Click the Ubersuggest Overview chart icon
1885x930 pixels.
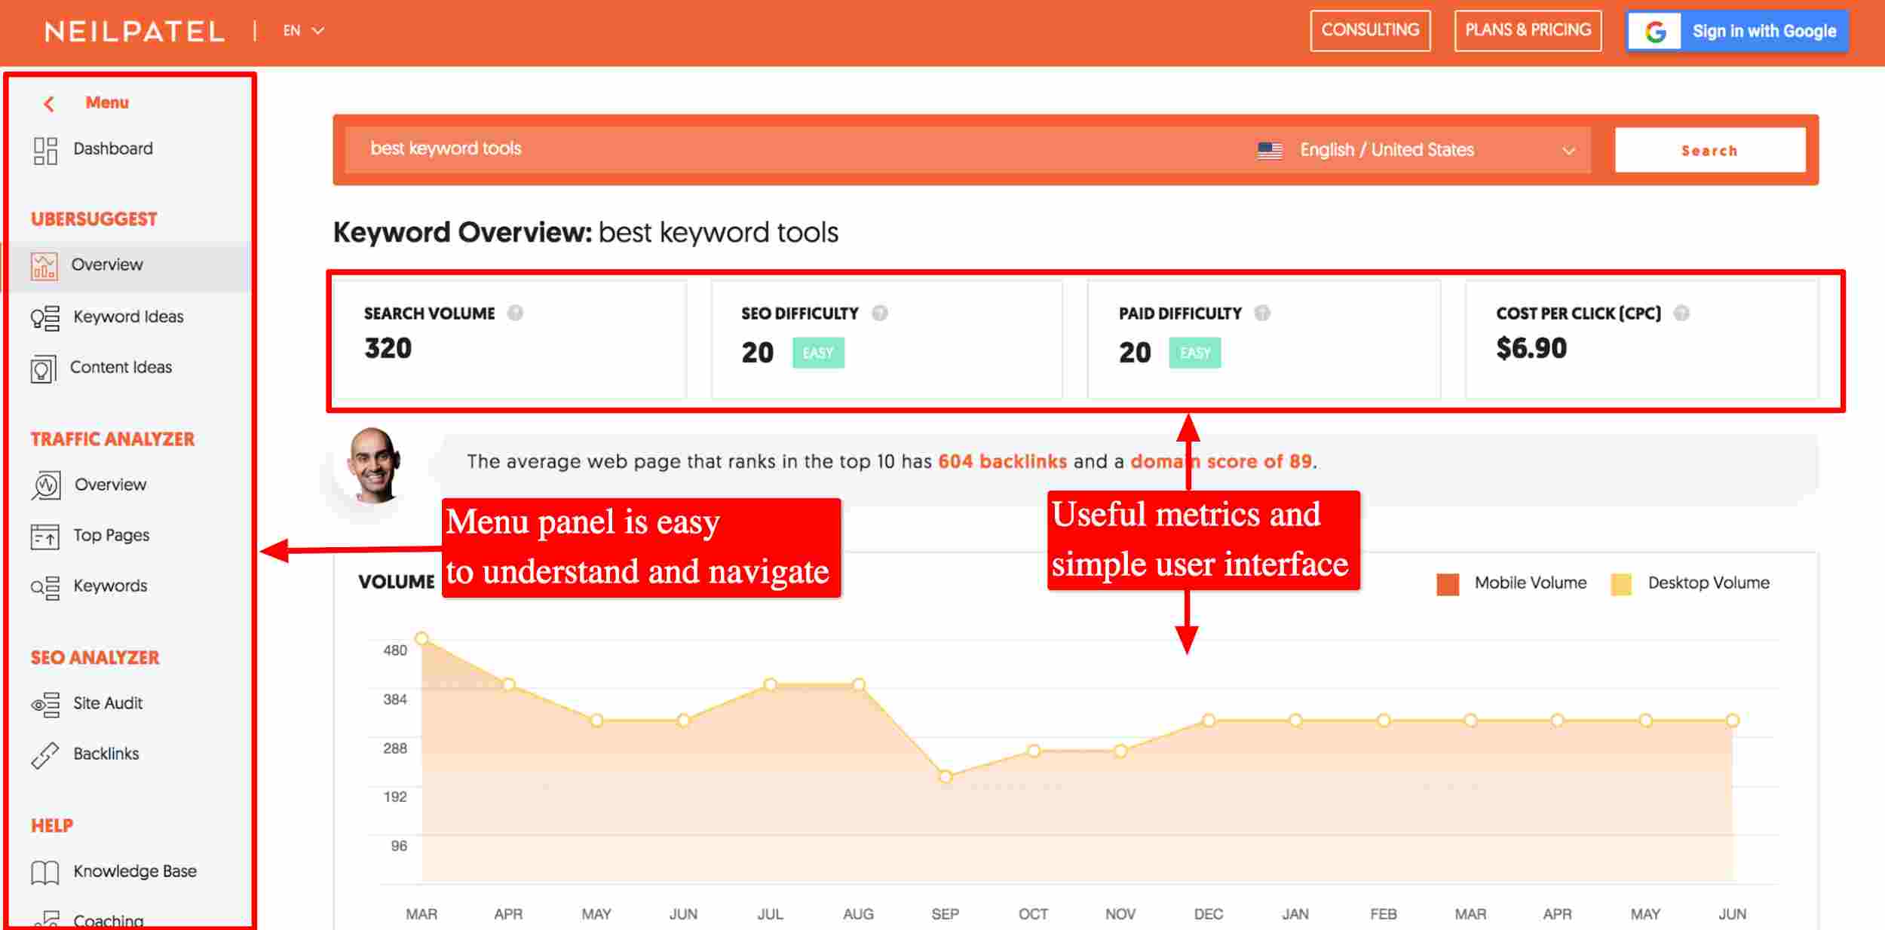click(44, 266)
